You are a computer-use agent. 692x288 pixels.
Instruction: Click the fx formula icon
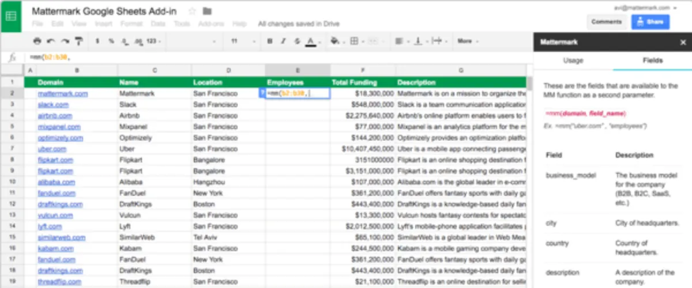[x=12, y=57]
